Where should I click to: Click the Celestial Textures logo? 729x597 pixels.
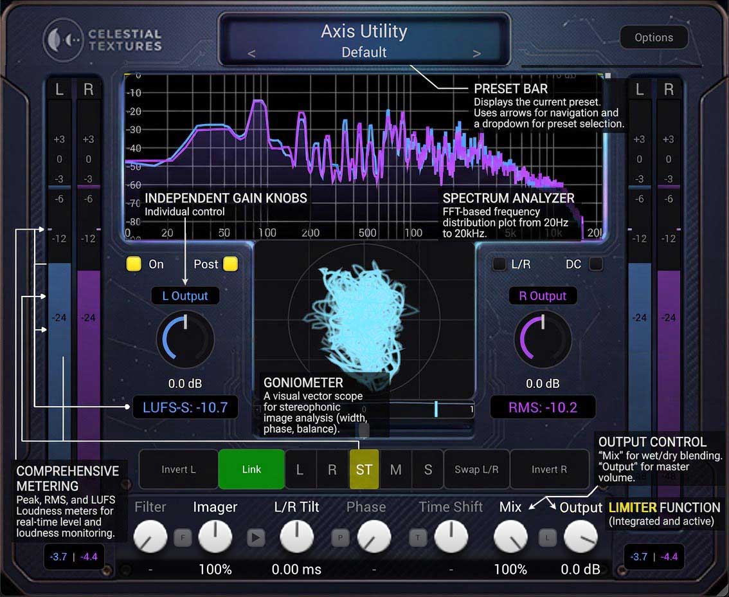click(103, 40)
